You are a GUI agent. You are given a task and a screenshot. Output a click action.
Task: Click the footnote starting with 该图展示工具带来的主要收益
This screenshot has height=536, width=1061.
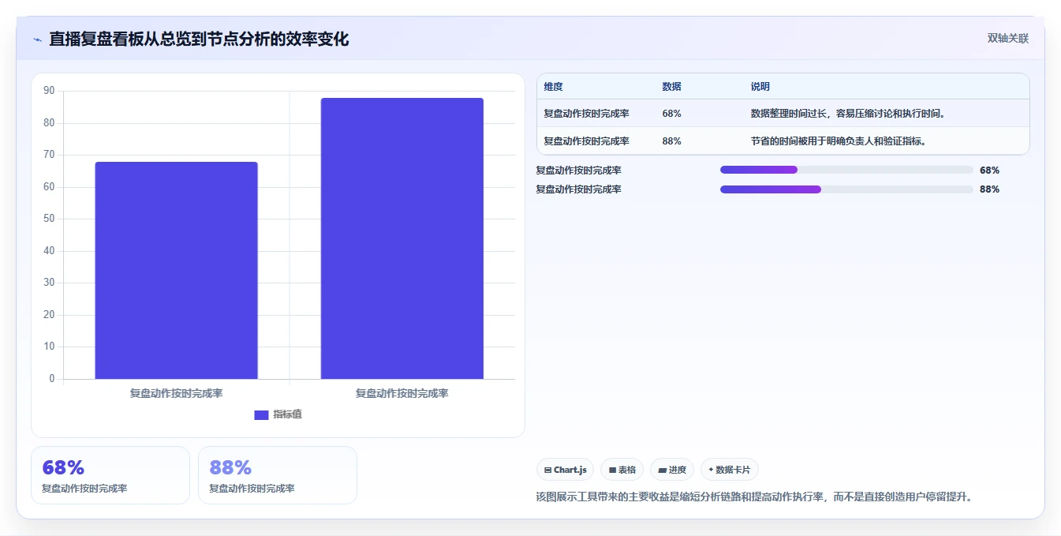tap(753, 497)
